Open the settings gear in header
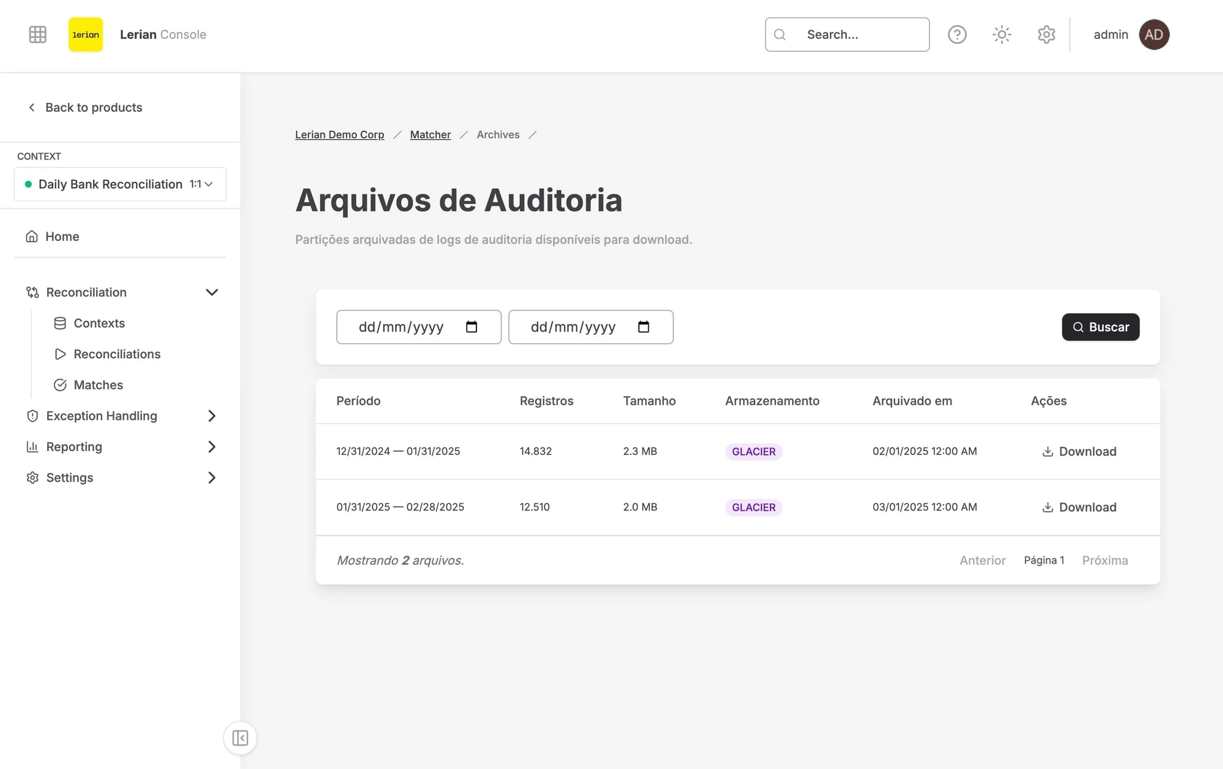 (1046, 34)
